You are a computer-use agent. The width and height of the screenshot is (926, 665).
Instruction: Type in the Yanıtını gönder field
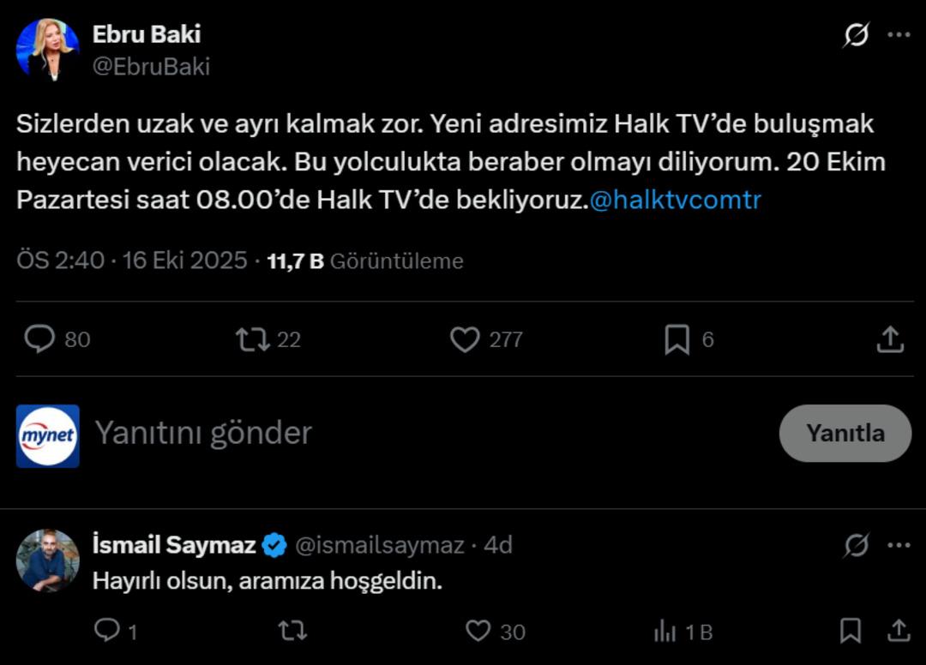[x=429, y=433]
